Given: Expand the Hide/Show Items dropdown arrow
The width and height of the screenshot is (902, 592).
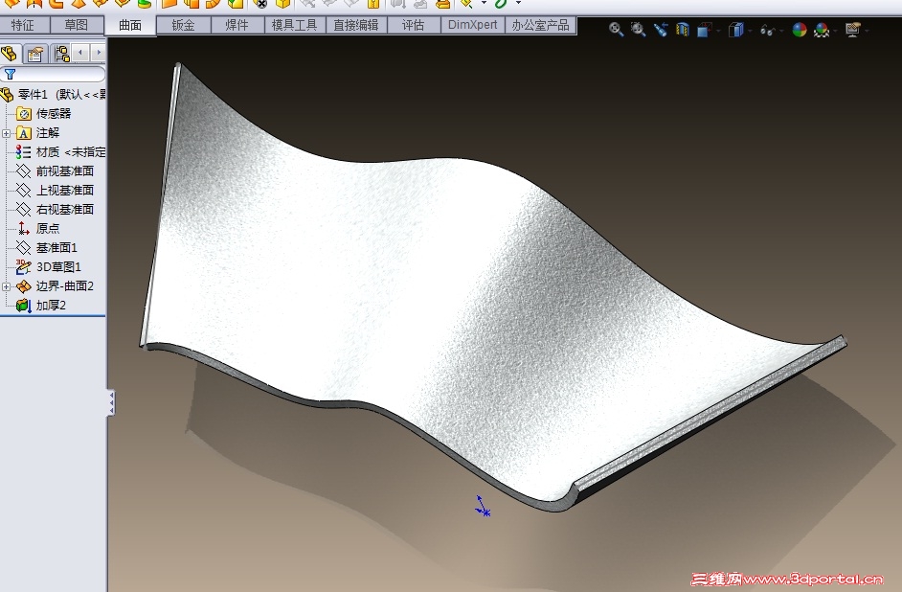Looking at the screenshot, I should (781, 31).
